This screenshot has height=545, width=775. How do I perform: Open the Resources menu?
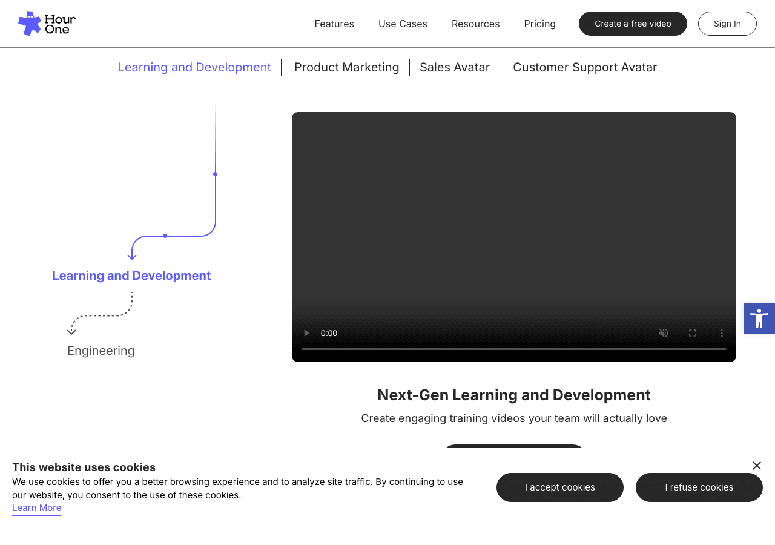[476, 24]
